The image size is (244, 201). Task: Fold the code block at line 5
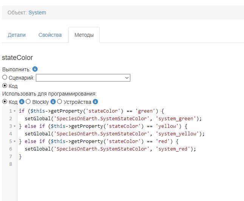click(x=14, y=141)
